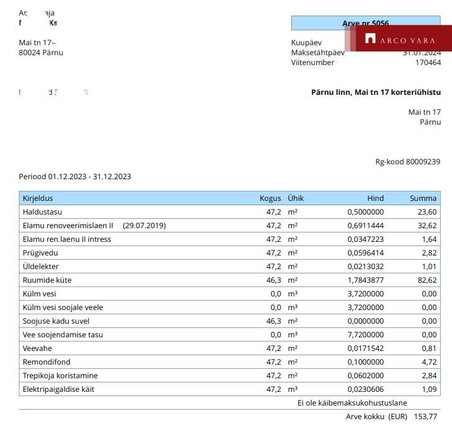The image size is (452, 426).
Task: Click the 'Veevahe' row label
Action: [37, 348]
